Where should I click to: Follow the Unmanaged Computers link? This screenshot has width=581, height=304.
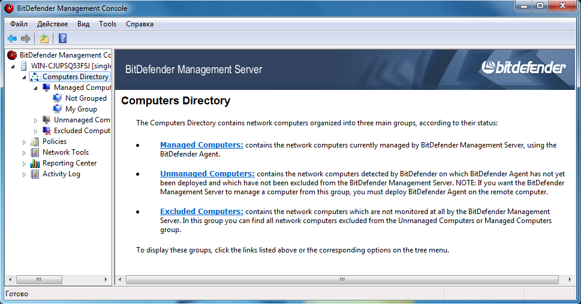207,174
